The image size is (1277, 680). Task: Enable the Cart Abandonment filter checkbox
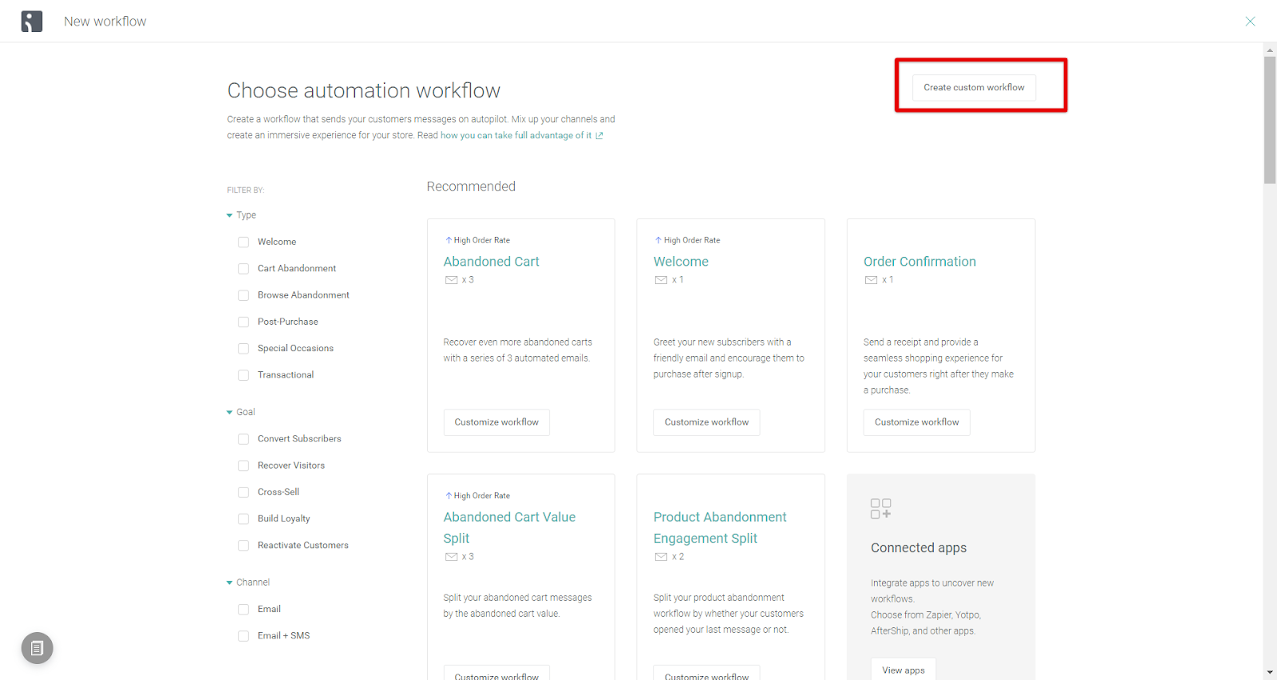click(x=243, y=269)
